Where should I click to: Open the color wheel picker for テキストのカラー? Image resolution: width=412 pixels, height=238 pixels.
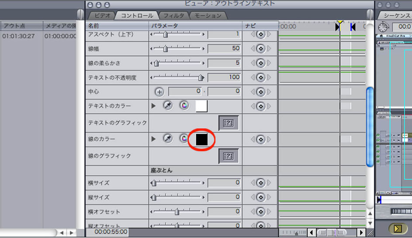[184, 105]
